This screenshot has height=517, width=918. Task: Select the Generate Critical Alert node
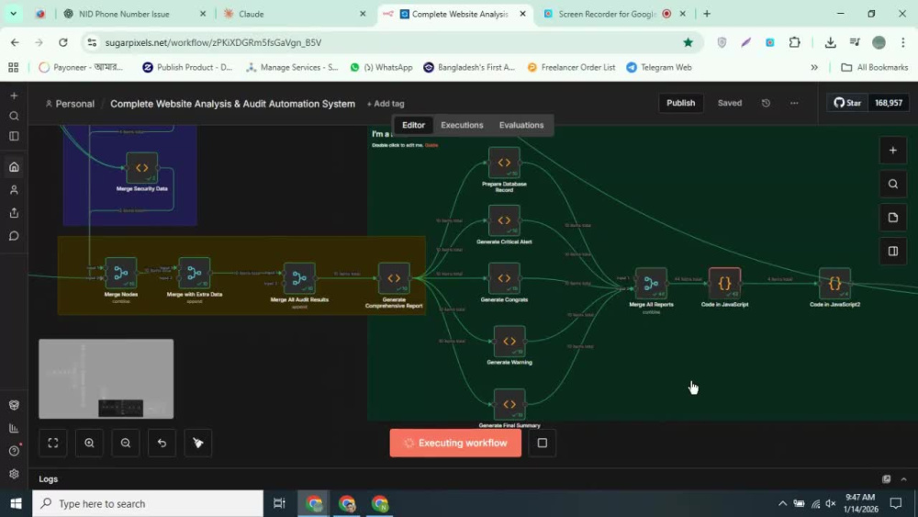coord(504,220)
